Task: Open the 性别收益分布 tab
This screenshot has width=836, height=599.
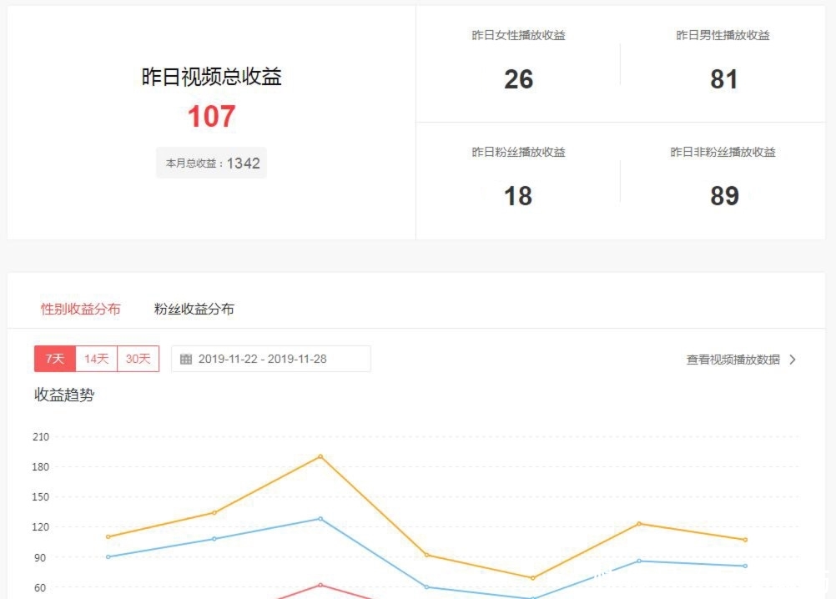Action: coord(81,309)
